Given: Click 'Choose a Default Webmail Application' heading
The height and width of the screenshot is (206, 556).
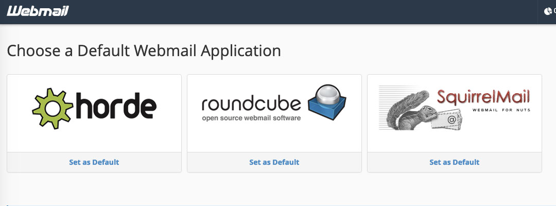Looking at the screenshot, I should tap(144, 50).
